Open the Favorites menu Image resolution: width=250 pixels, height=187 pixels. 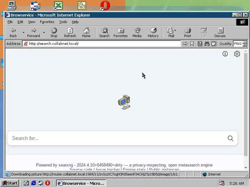tap(47, 22)
